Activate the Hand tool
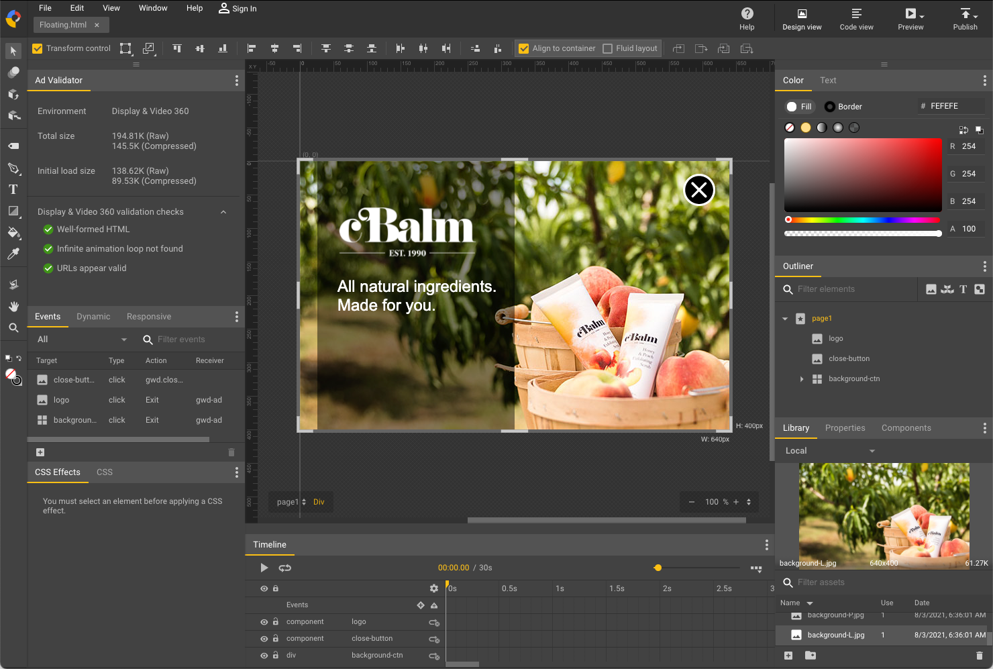The width and height of the screenshot is (993, 669). tap(13, 305)
